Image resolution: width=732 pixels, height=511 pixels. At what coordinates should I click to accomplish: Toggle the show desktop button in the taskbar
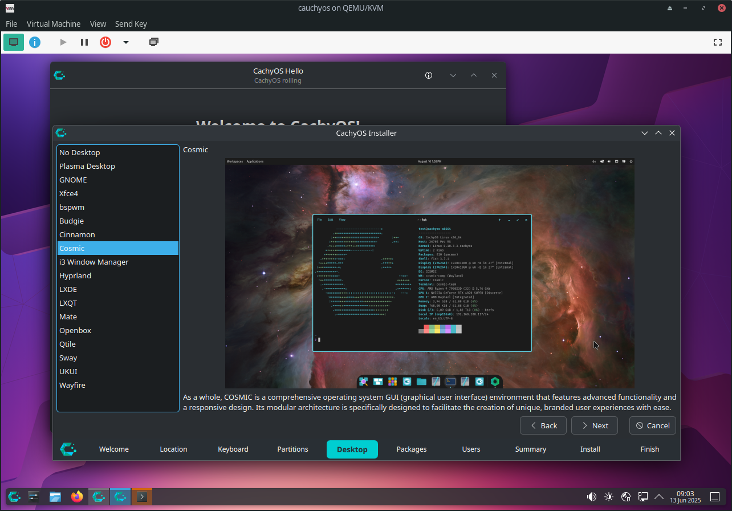click(715, 497)
